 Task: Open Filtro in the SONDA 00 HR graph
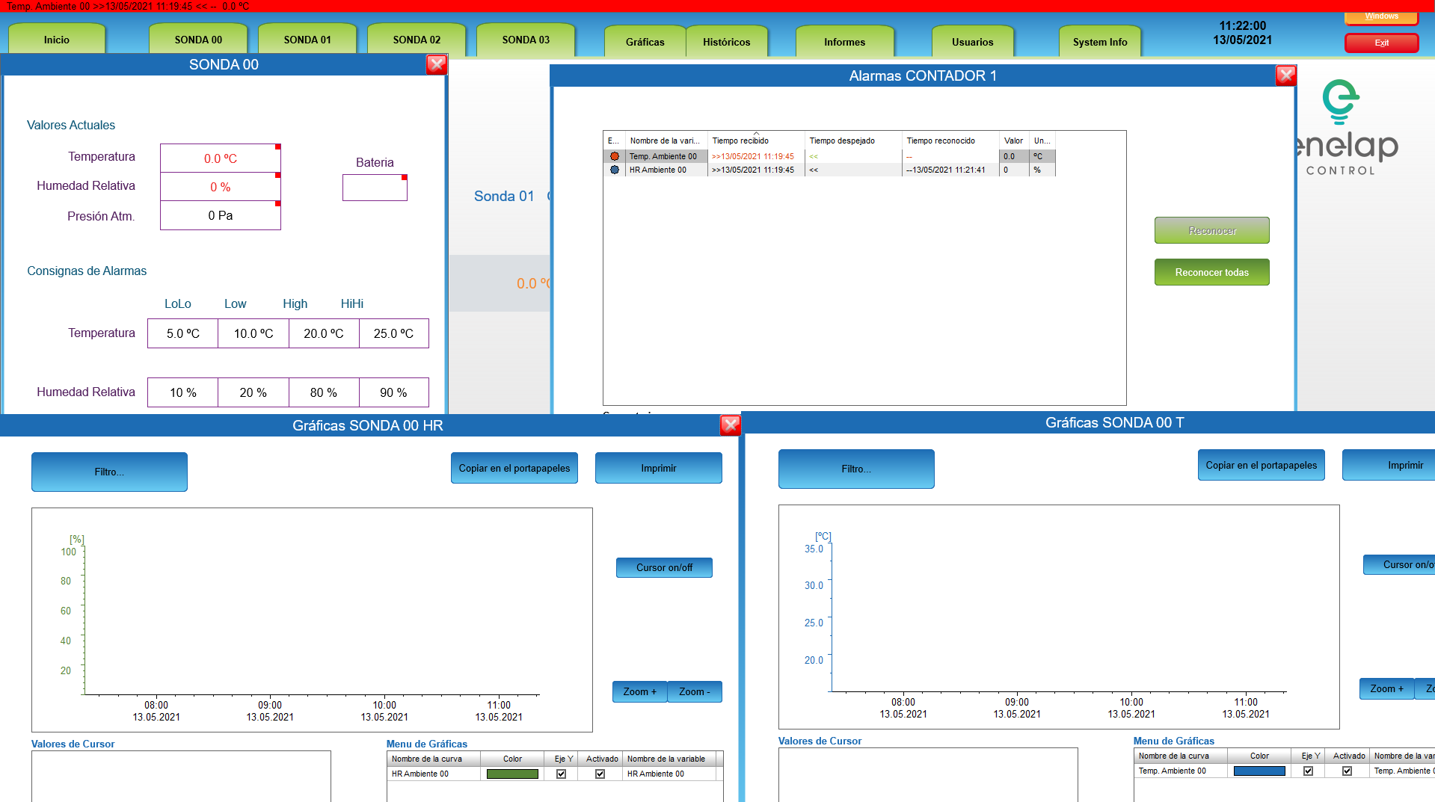[x=109, y=472]
